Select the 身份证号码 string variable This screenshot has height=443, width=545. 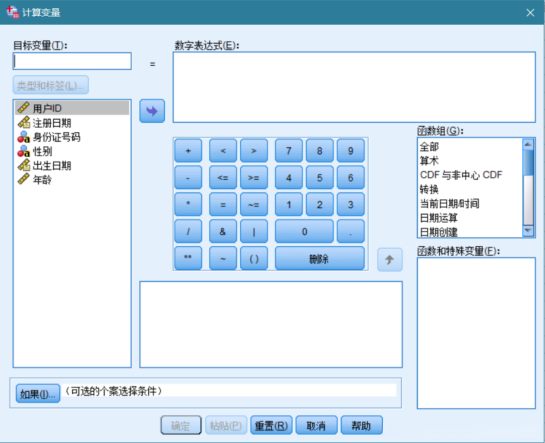click(54, 137)
